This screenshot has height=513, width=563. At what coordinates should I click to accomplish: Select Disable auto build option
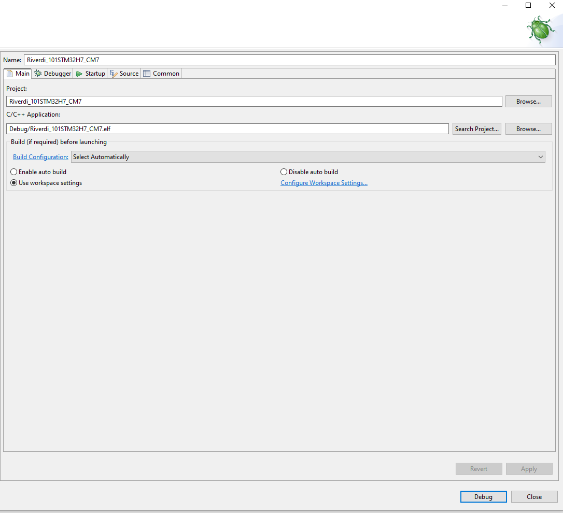tap(309, 172)
